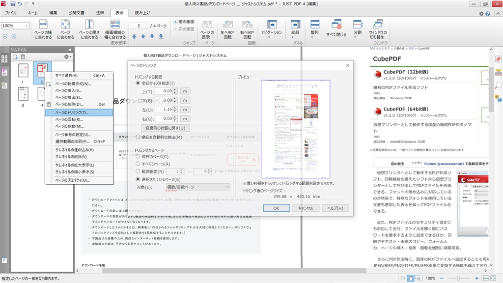Click OK to apply the trimming

[276, 208]
